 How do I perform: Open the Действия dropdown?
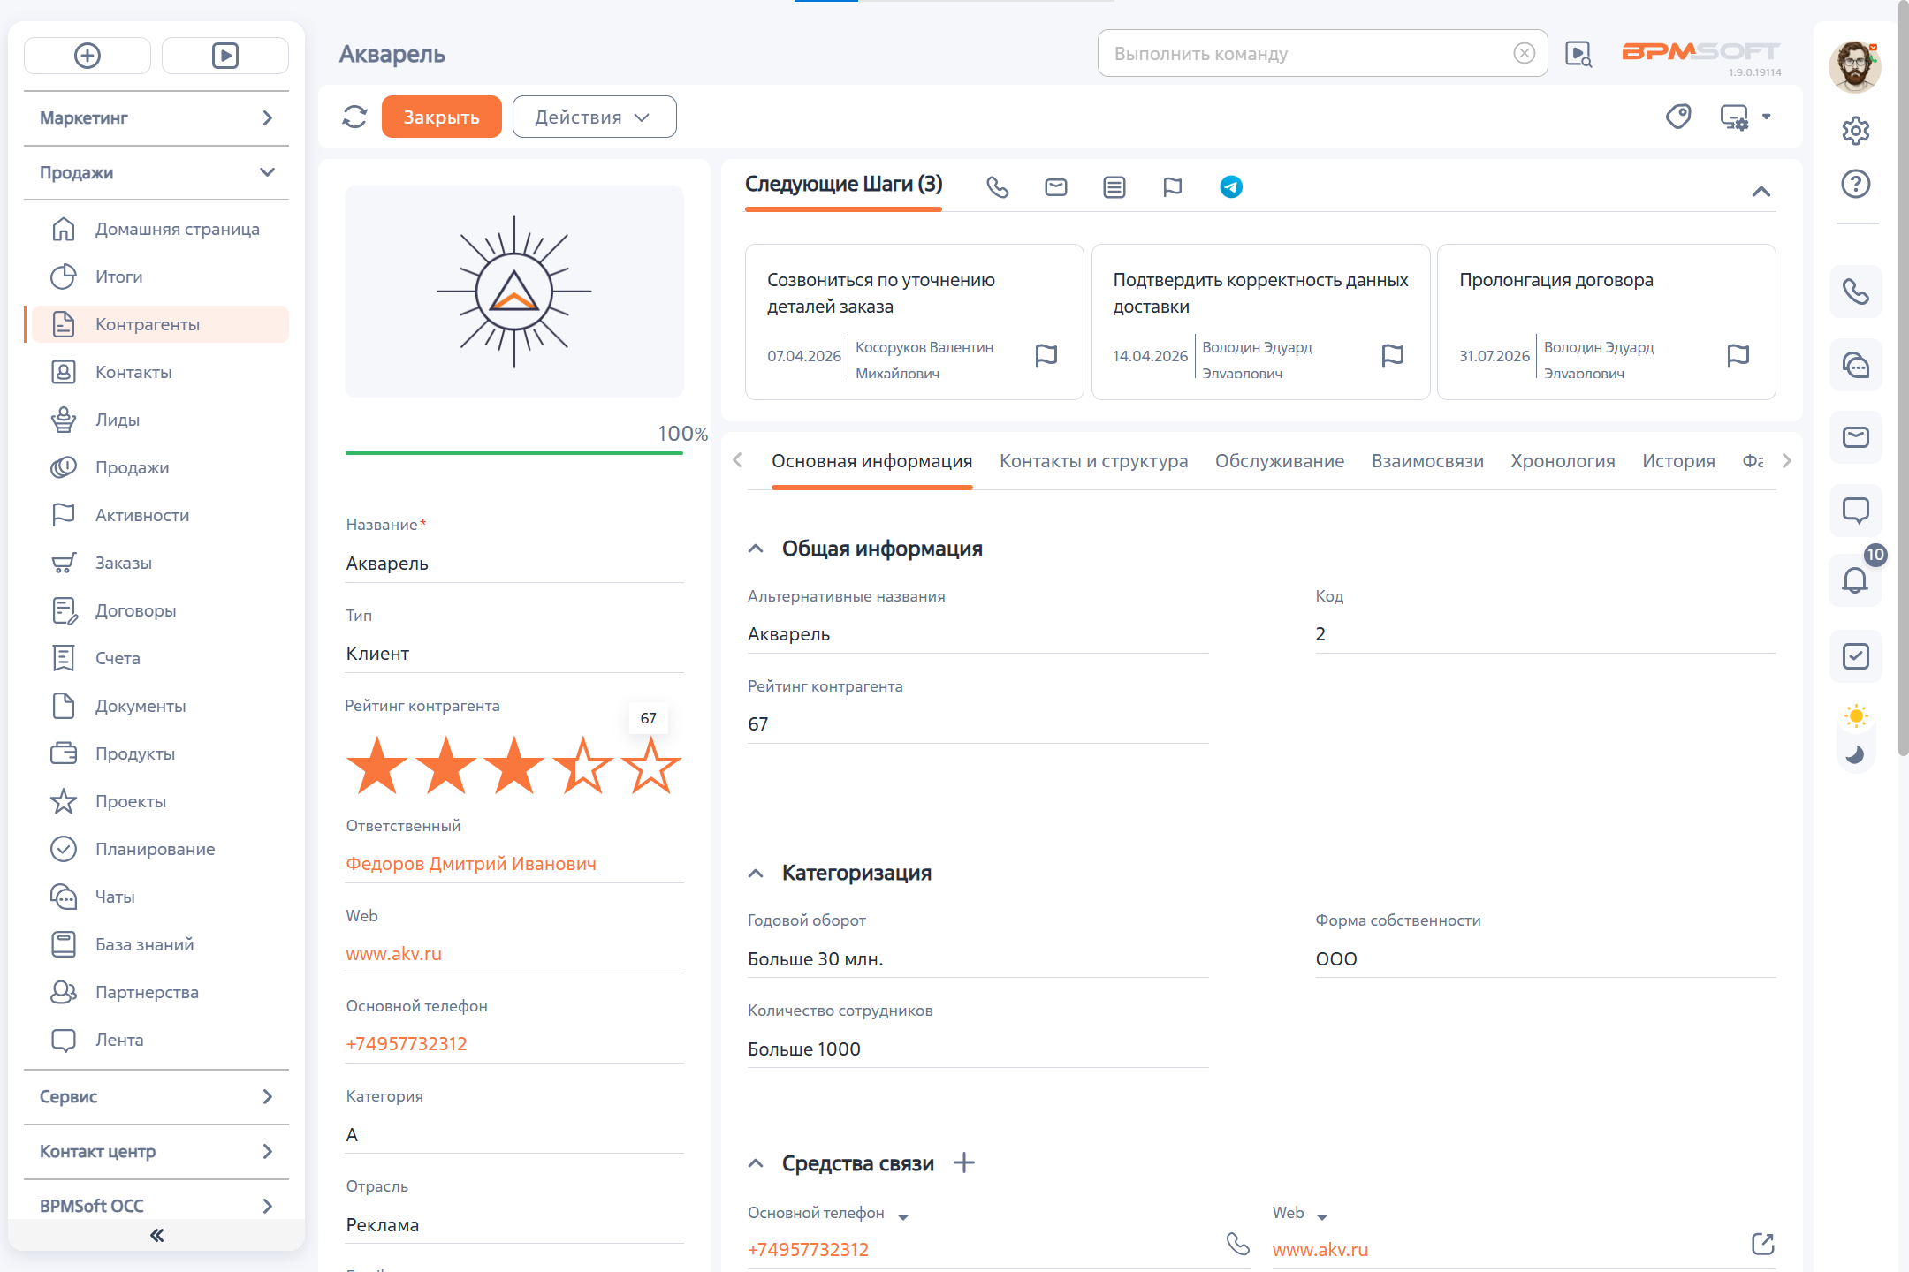594,117
